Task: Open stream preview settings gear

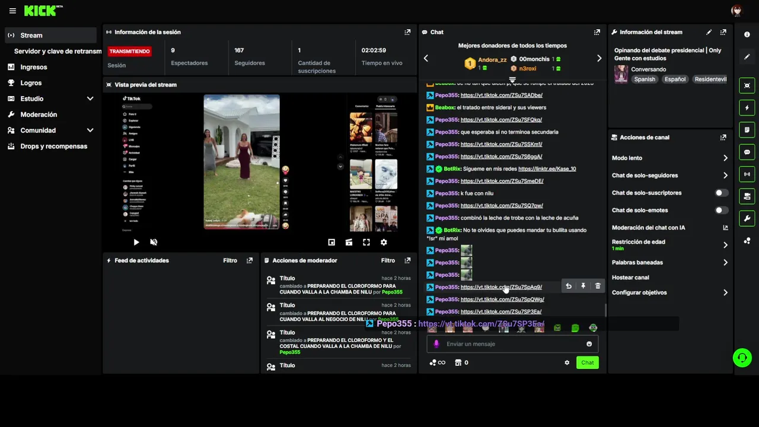Action: tap(384, 242)
